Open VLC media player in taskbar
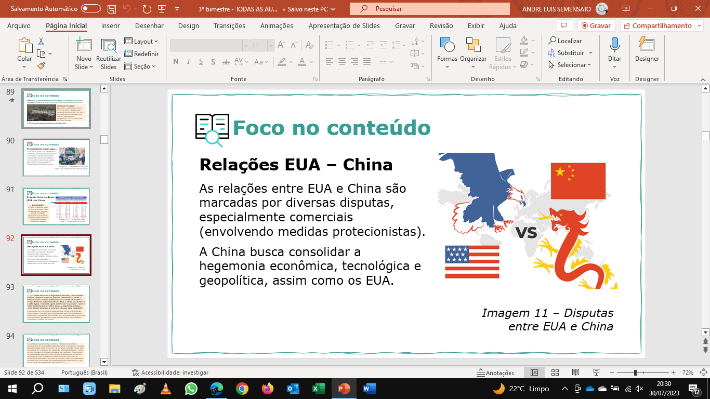Image resolution: width=710 pixels, height=399 pixels. coord(166,388)
